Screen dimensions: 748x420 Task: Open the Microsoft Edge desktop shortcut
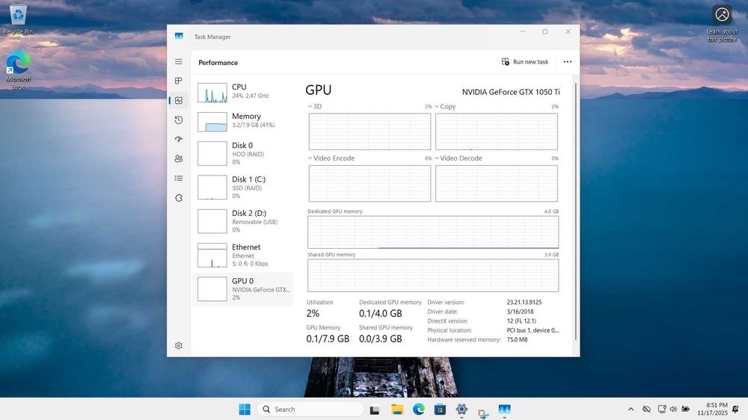(18, 70)
